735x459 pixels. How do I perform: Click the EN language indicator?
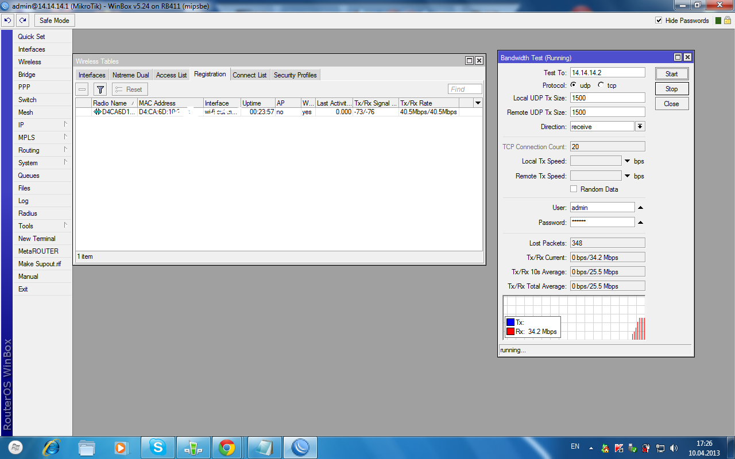[x=575, y=446]
